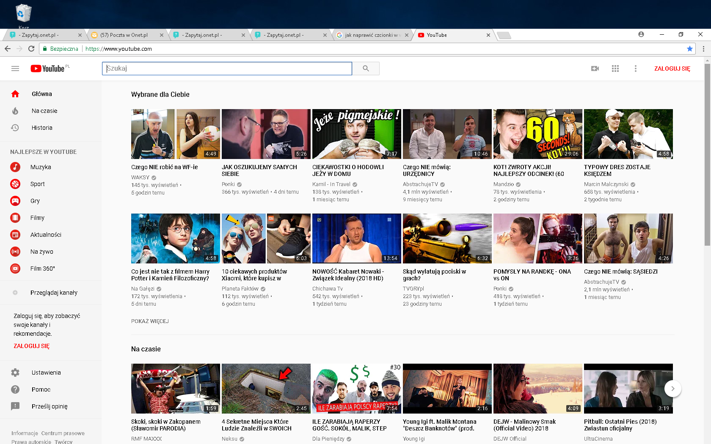Open Ustawienia in the sidebar
This screenshot has height=444, width=711.
pos(46,373)
